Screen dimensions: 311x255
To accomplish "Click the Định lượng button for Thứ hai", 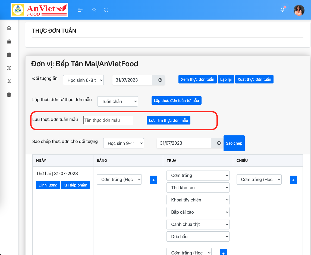I will [x=48, y=185].
